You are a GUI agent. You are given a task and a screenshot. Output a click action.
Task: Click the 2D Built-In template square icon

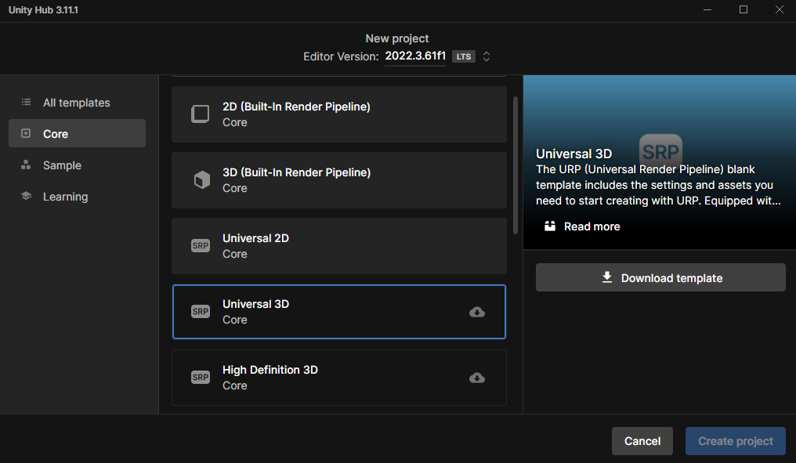tap(200, 114)
